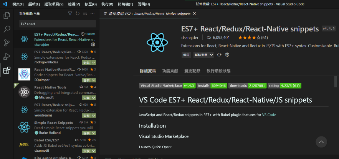The image size is (339, 159).
Task: Click the sync icon beside uninstall button
Action: 219,55
